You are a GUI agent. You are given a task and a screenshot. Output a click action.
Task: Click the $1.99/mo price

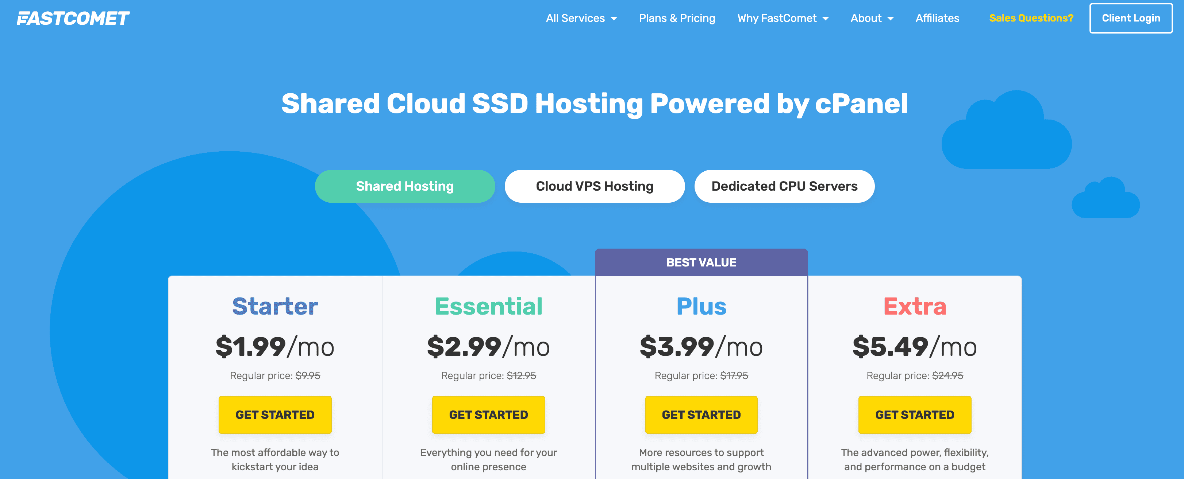pyautogui.click(x=275, y=347)
